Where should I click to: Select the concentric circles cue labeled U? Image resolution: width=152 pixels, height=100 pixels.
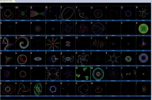(x=98, y=13)
